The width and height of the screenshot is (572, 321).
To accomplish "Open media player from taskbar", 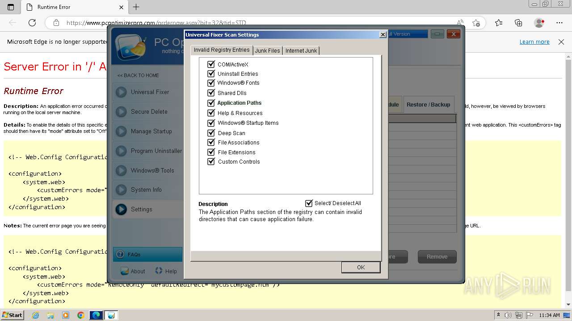I will [x=66, y=315].
